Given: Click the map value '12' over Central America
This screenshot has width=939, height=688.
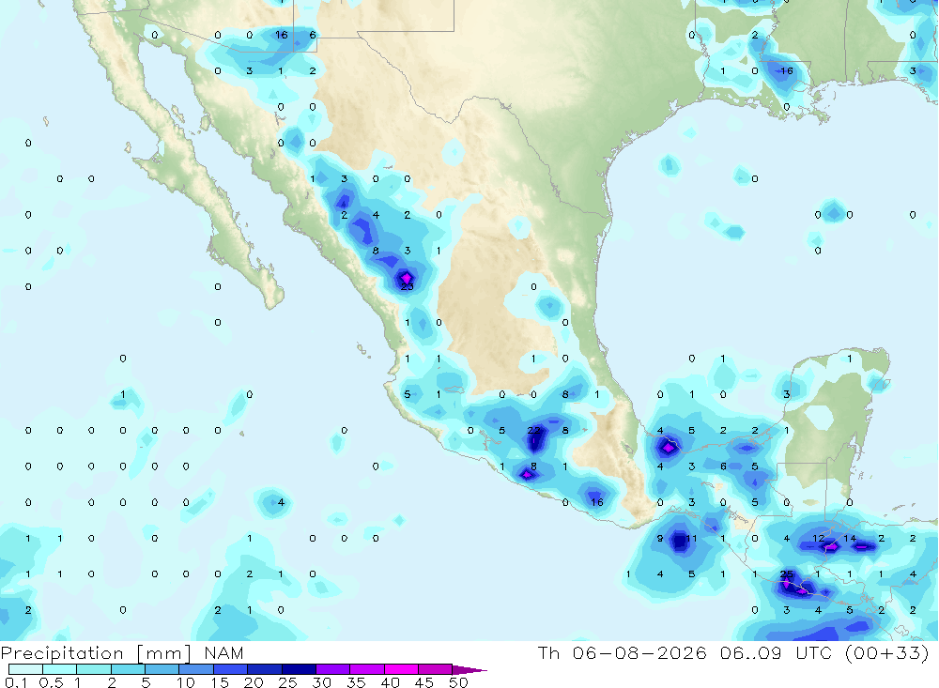Looking at the screenshot, I should [x=818, y=539].
